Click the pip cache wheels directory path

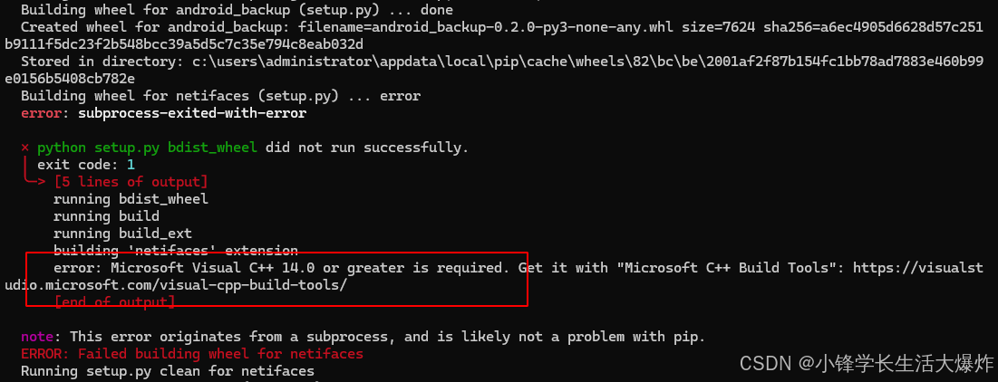[494, 71]
